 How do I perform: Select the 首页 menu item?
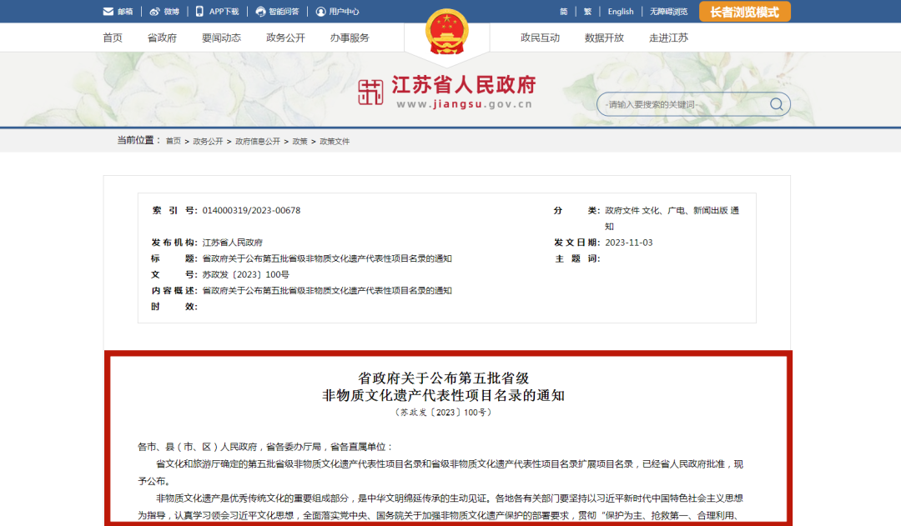coord(112,38)
